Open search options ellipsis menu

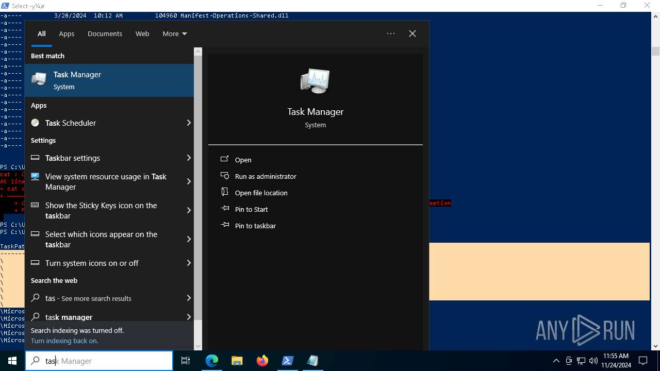[x=391, y=33]
